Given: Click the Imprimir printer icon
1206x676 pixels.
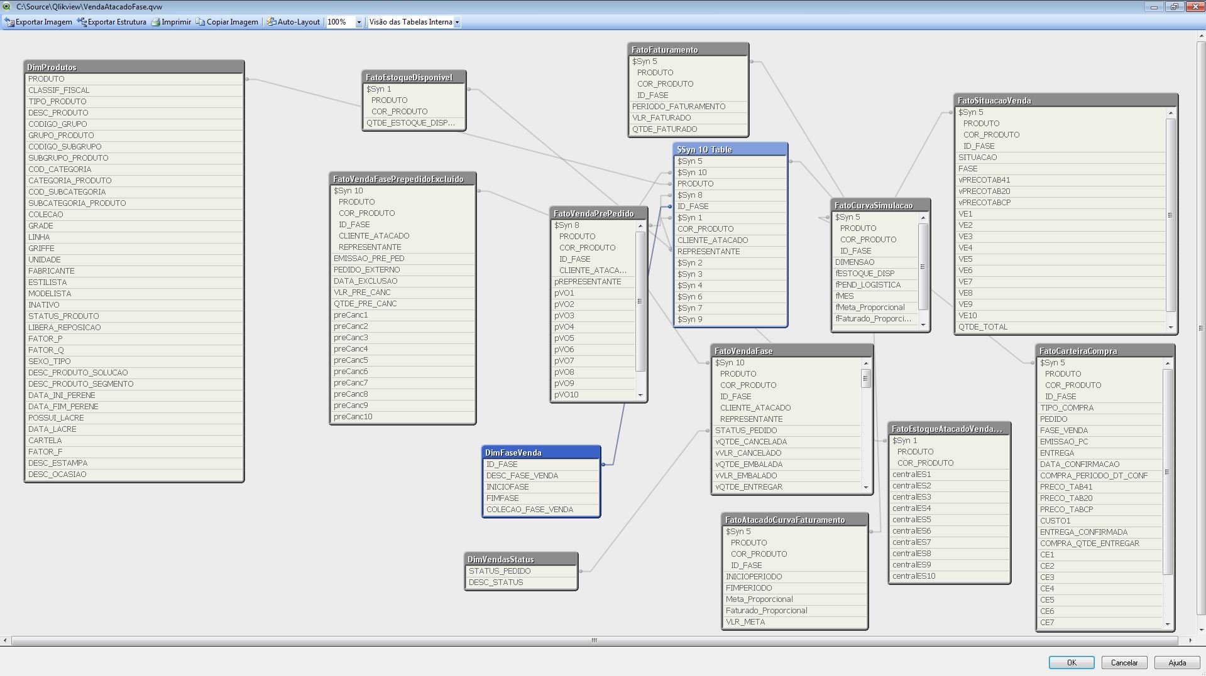Looking at the screenshot, I should coord(155,22).
